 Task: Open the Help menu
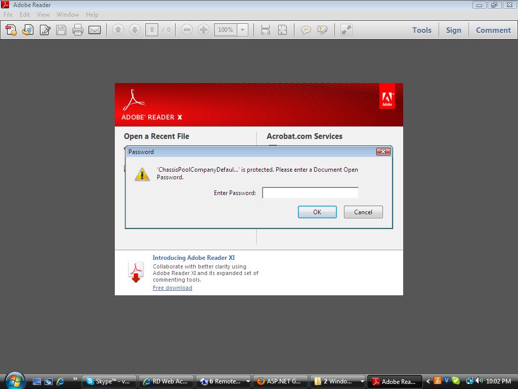pos(92,15)
